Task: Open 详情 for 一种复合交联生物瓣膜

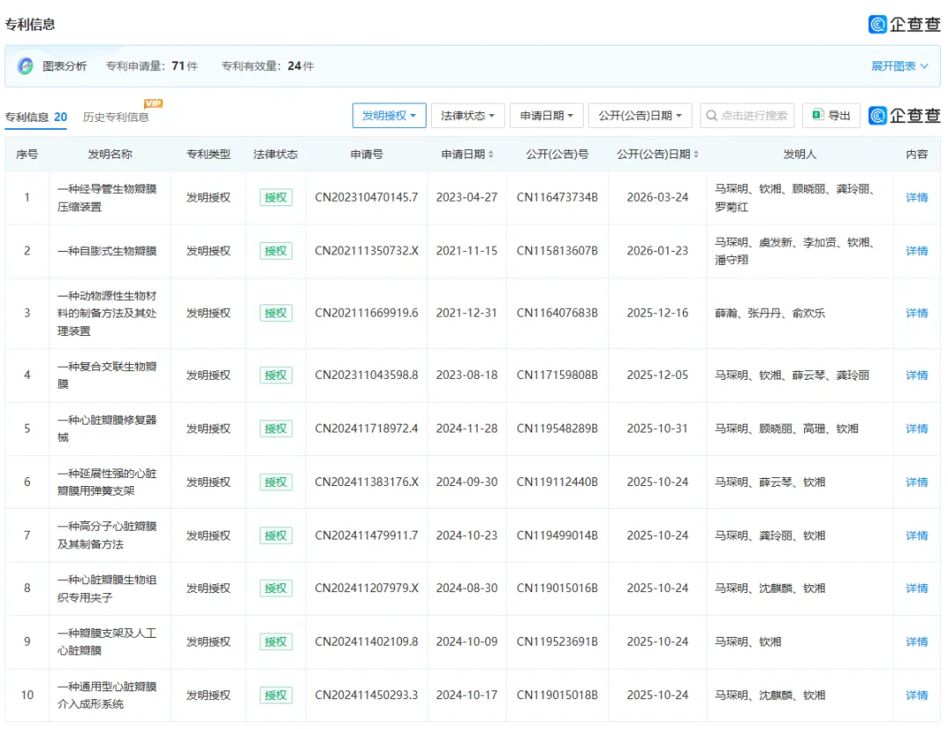Action: pyautogui.click(x=916, y=375)
